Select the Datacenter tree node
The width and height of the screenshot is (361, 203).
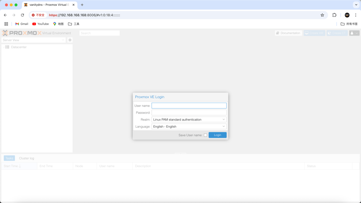click(x=19, y=47)
